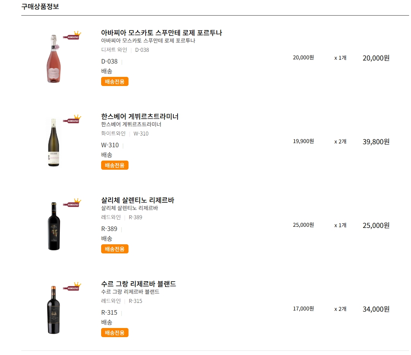The height and width of the screenshot is (355, 411).
Task: Click the 구매상품정보 section heading
Action: [40, 6]
